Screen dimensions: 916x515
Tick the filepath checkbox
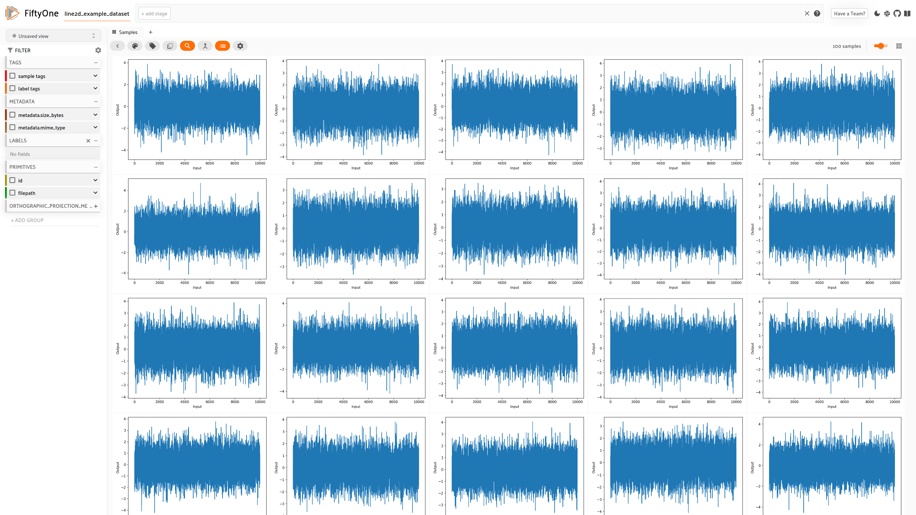13,193
